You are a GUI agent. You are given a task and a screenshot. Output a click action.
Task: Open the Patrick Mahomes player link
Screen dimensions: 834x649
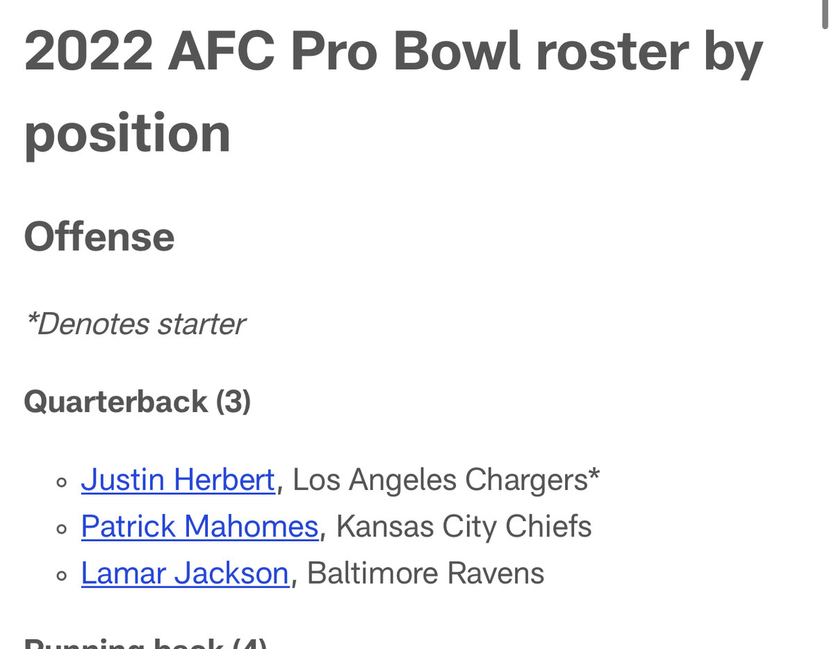(x=199, y=527)
